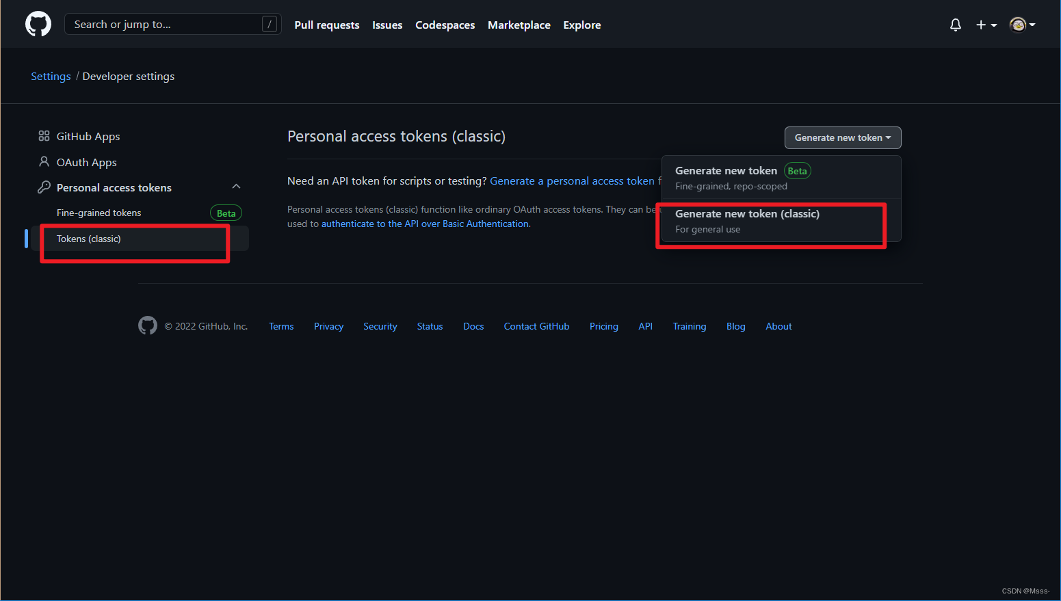1061x601 pixels.
Task: Select Tokens (classic) in sidebar
Action: coord(140,239)
